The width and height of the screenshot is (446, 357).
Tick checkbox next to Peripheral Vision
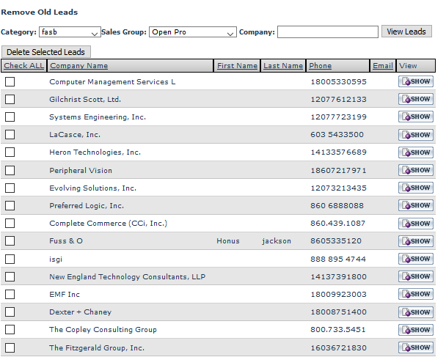click(10, 170)
